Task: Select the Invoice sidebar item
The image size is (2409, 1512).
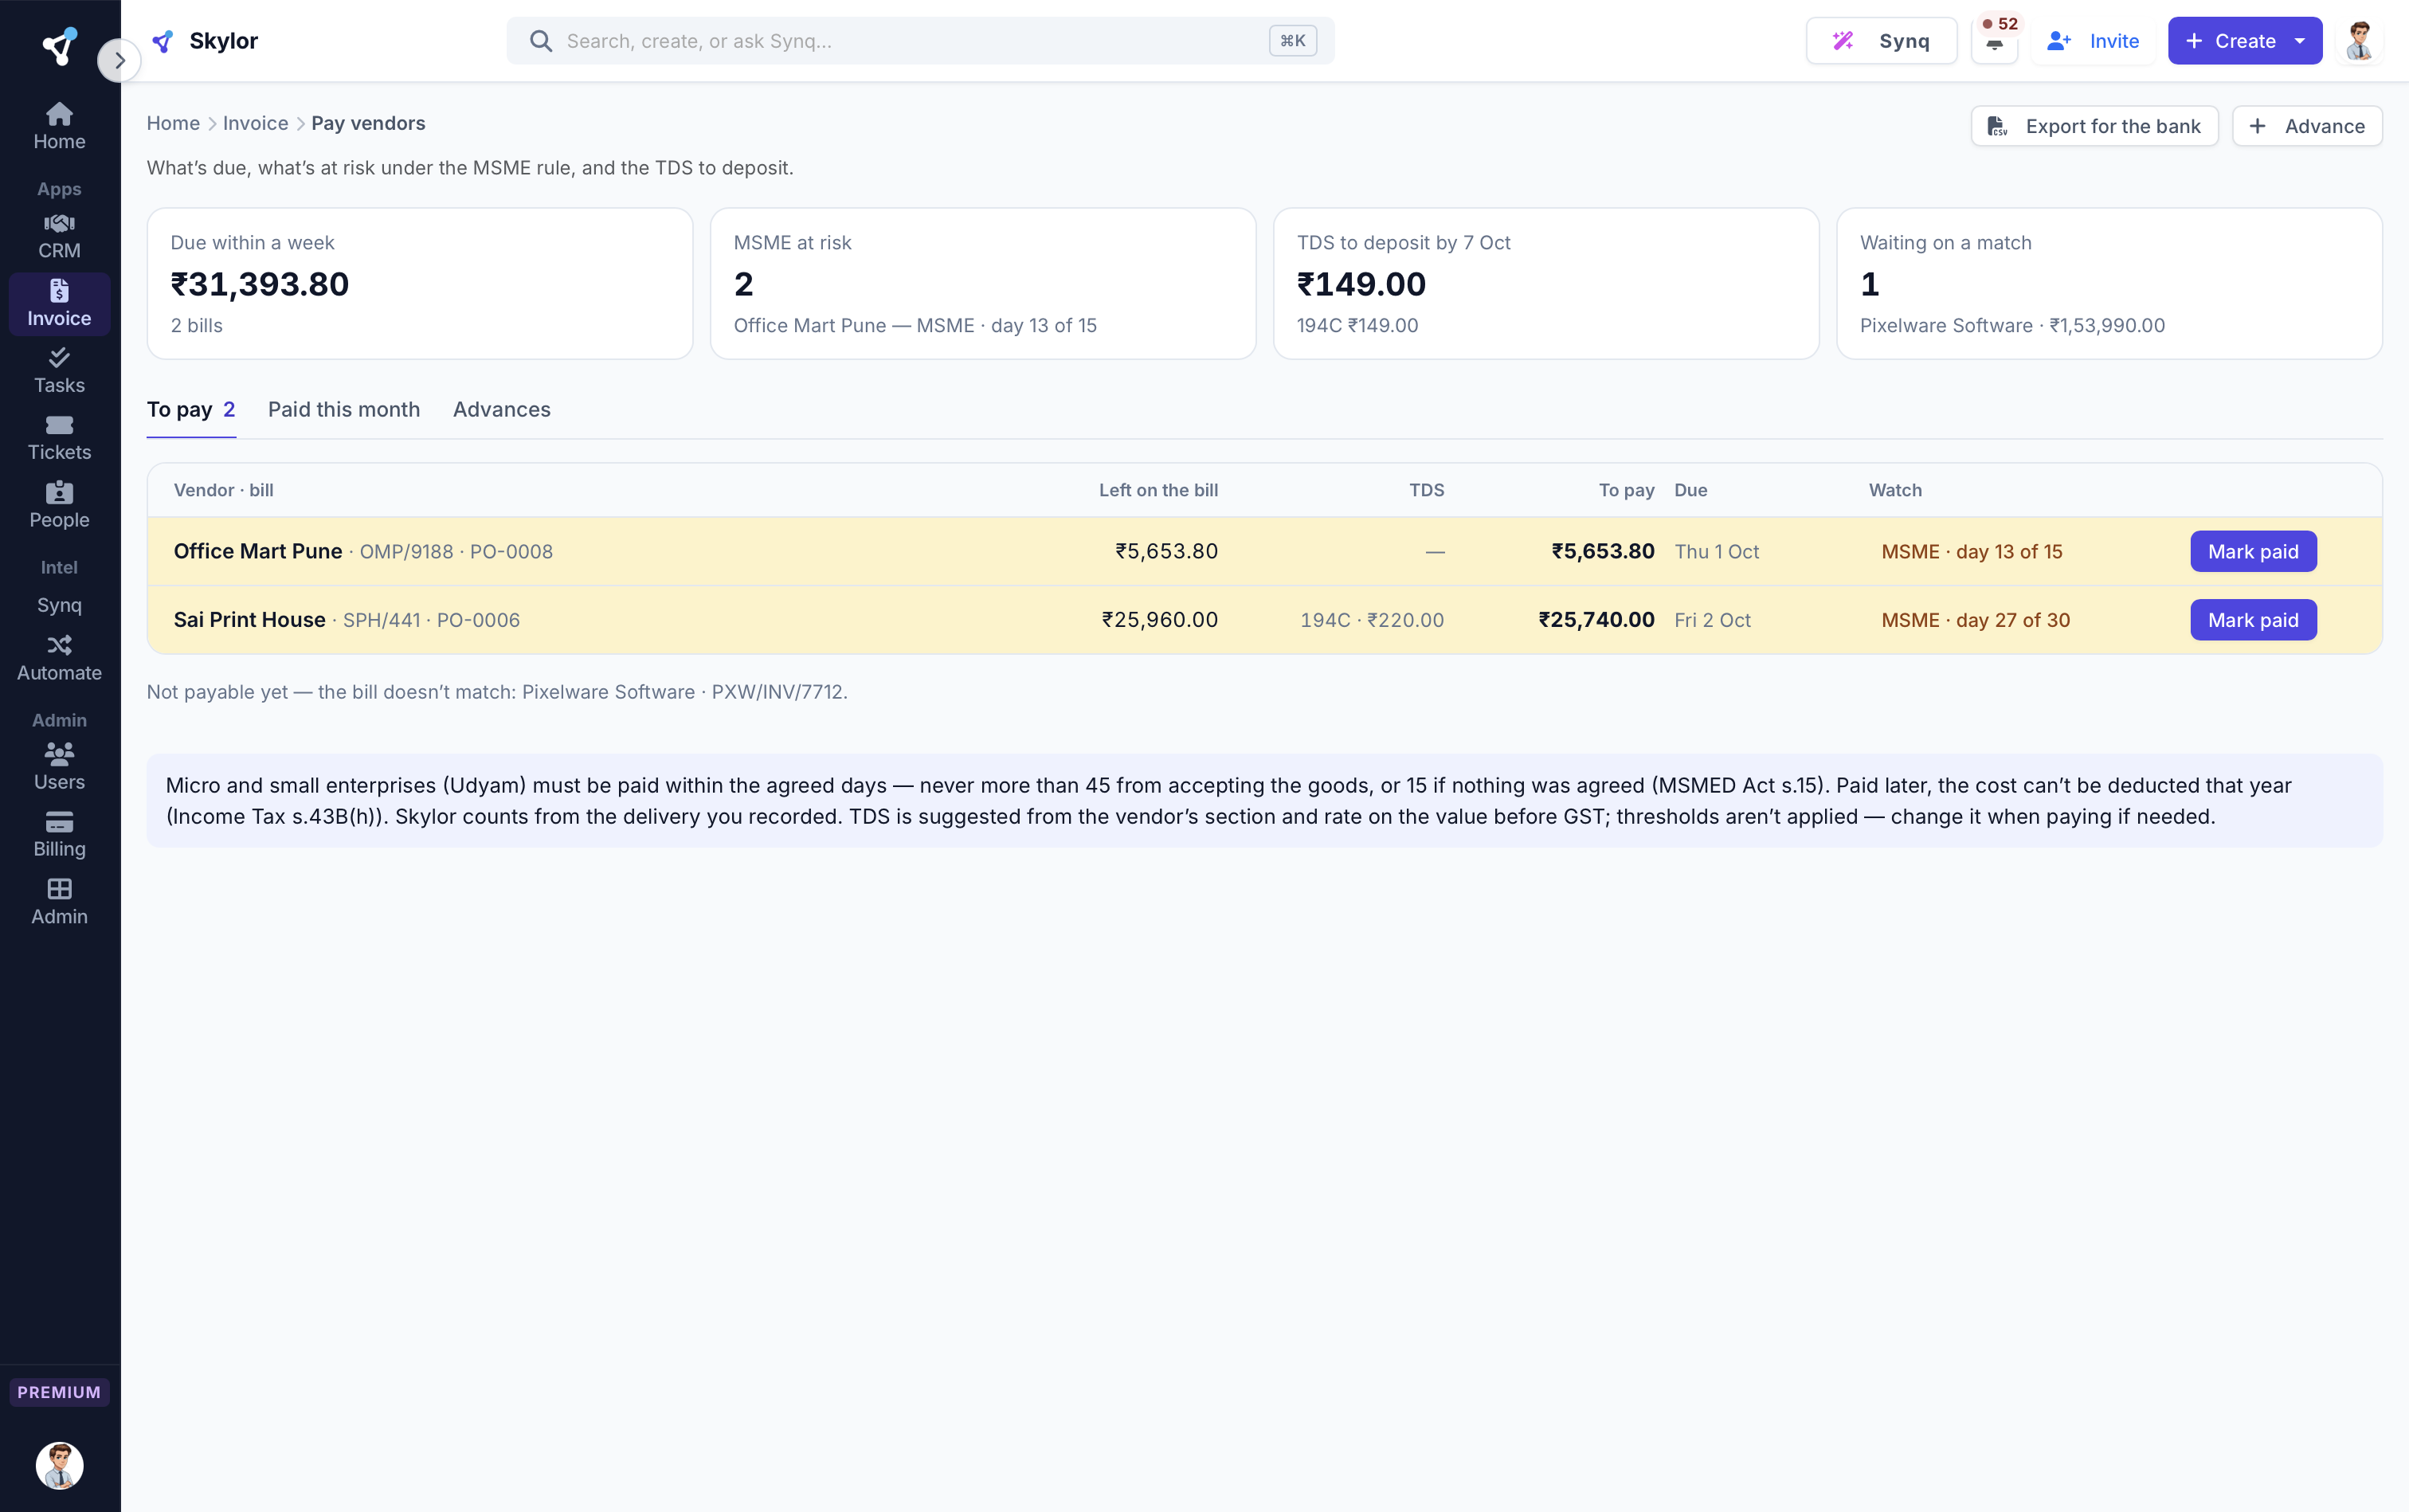Action: (59, 303)
